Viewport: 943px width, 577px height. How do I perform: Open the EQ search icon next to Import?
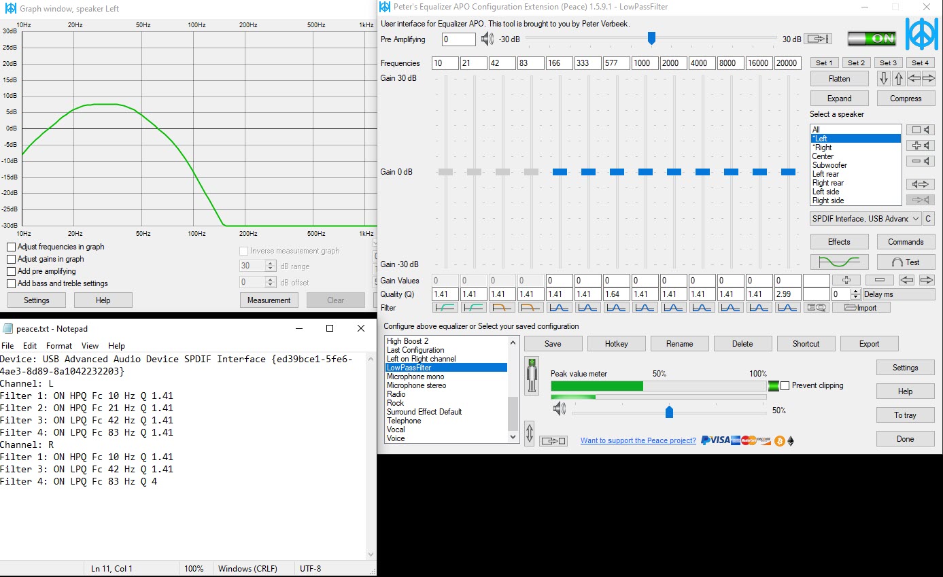point(816,307)
